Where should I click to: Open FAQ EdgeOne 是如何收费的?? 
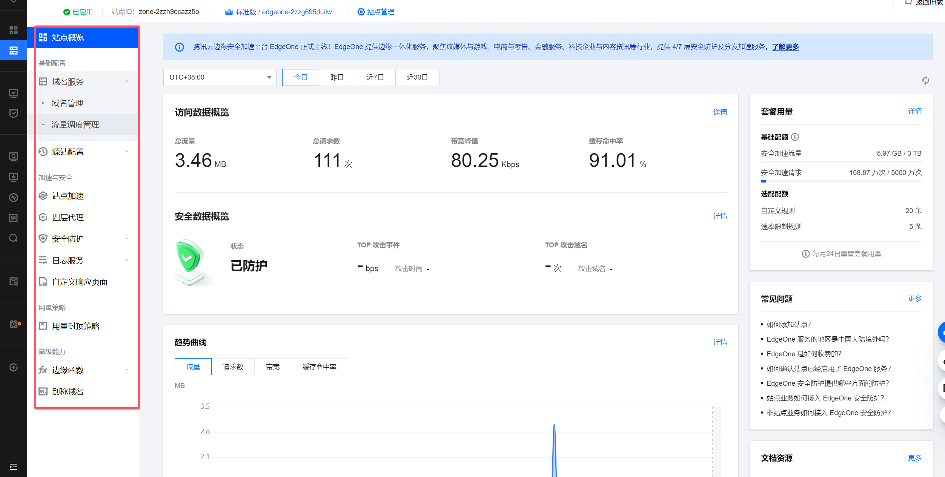click(x=804, y=354)
